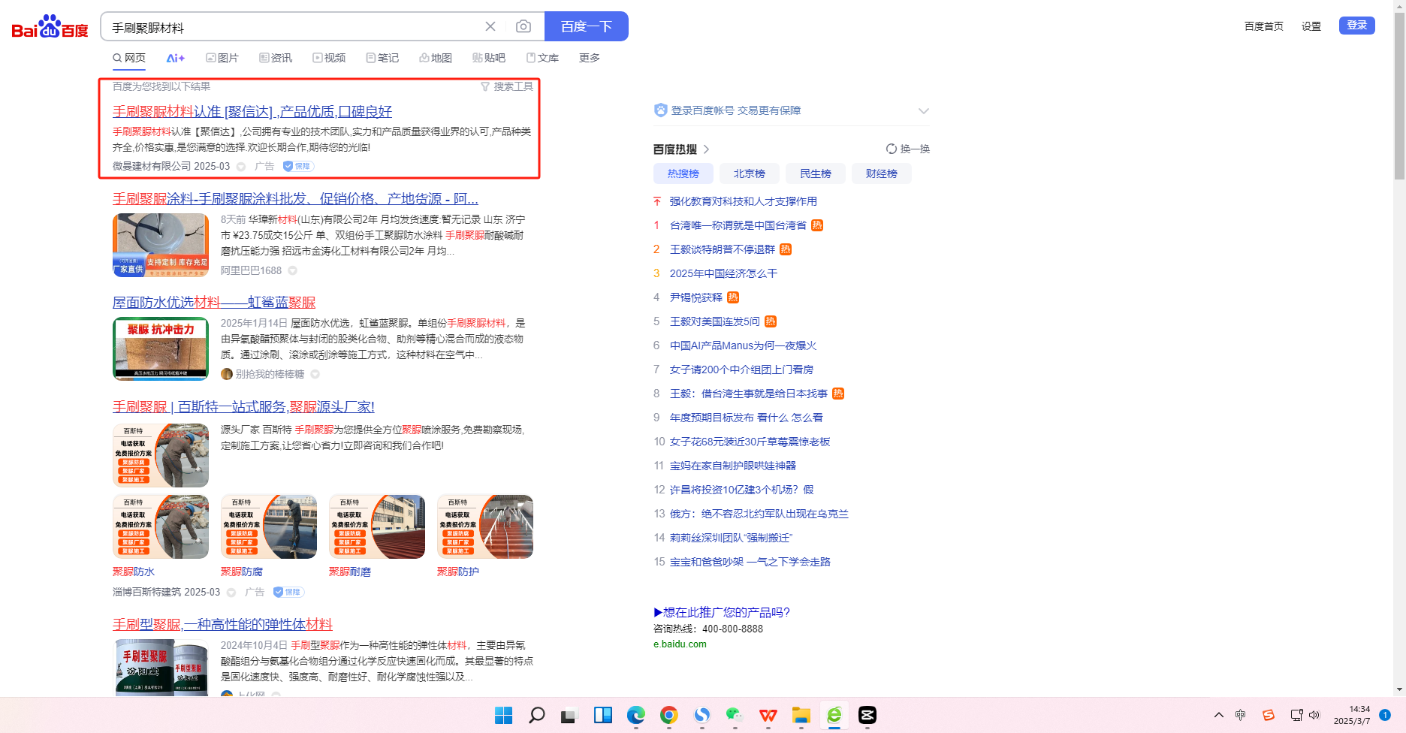Open the notification center badge
This screenshot has height=733, width=1406.
pos(1385,715)
